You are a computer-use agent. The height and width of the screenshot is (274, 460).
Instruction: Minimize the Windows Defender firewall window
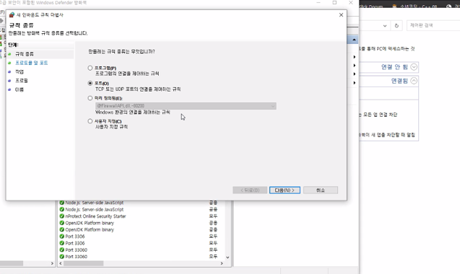[x=318, y=3]
